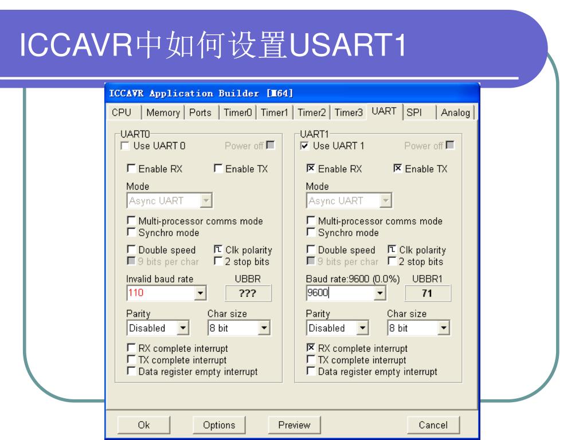
Task: Open the Memory tab
Action: point(163,113)
